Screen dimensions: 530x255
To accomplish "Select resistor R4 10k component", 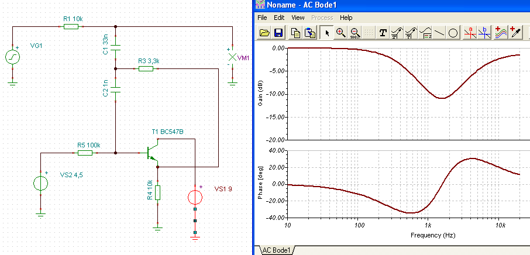I will 157,192.
